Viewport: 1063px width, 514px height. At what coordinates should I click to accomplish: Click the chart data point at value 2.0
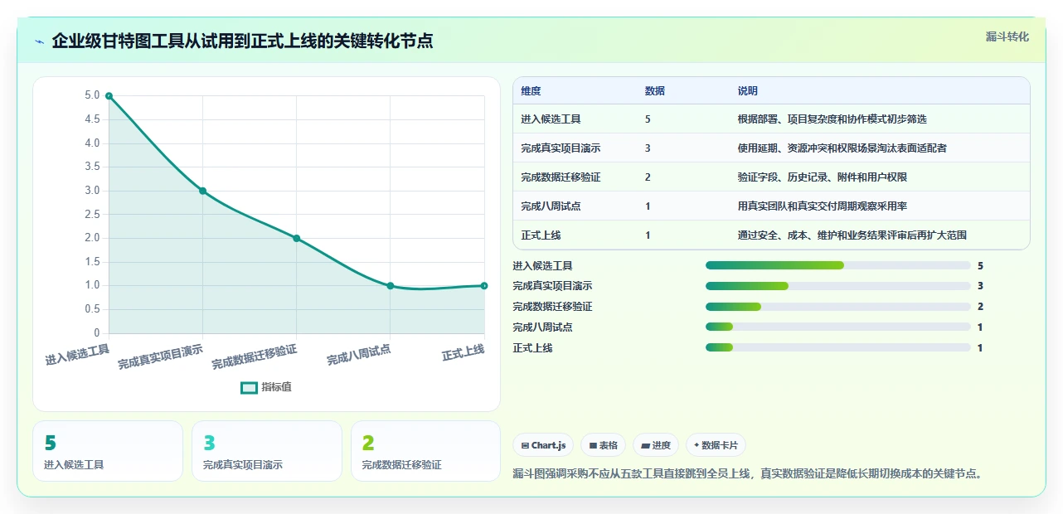tap(296, 238)
